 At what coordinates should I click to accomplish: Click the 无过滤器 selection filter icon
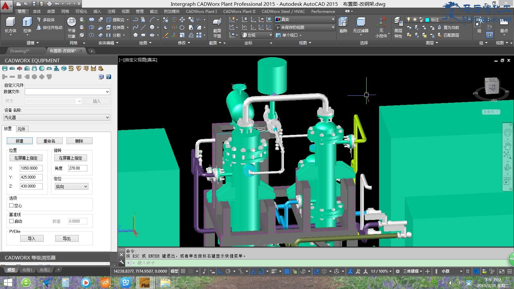361,25
